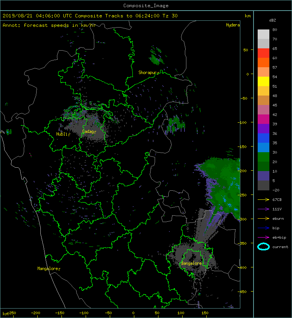The image size is (292, 318).
Task: Pick the dark orange swatch between 60 and 57
Action: tap(263, 63)
